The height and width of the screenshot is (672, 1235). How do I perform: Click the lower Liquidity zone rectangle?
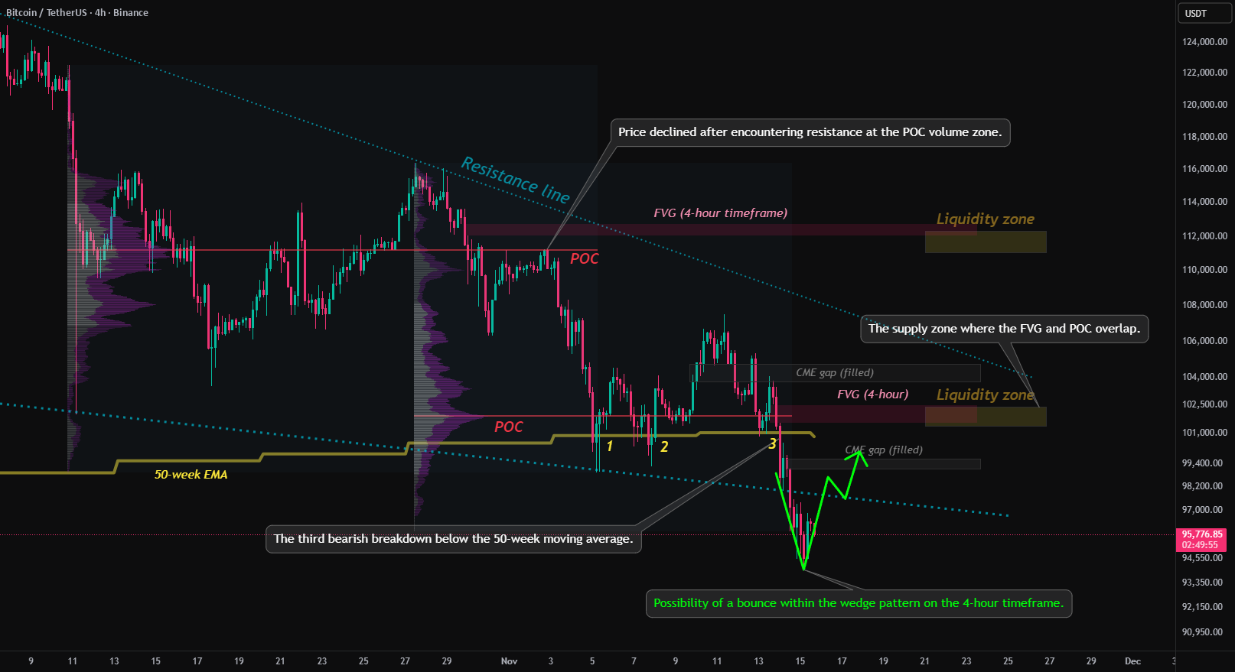coord(986,417)
